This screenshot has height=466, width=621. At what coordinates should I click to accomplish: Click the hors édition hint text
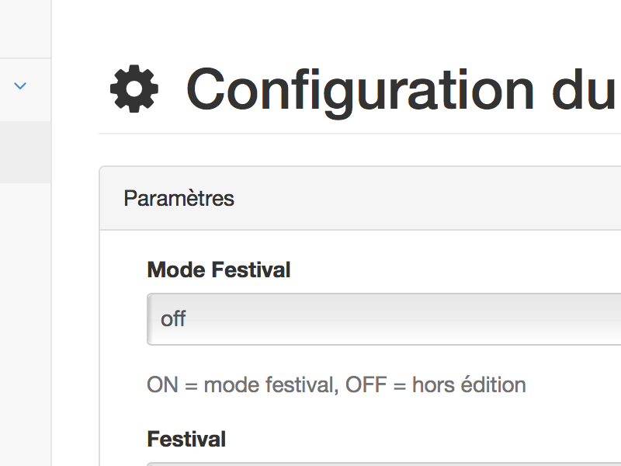pyautogui.click(x=469, y=384)
